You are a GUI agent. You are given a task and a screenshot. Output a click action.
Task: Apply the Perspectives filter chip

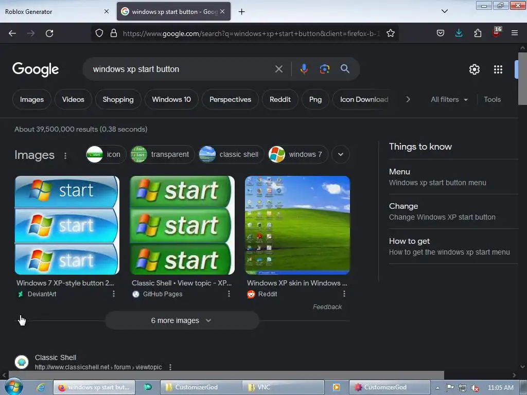coord(230,99)
